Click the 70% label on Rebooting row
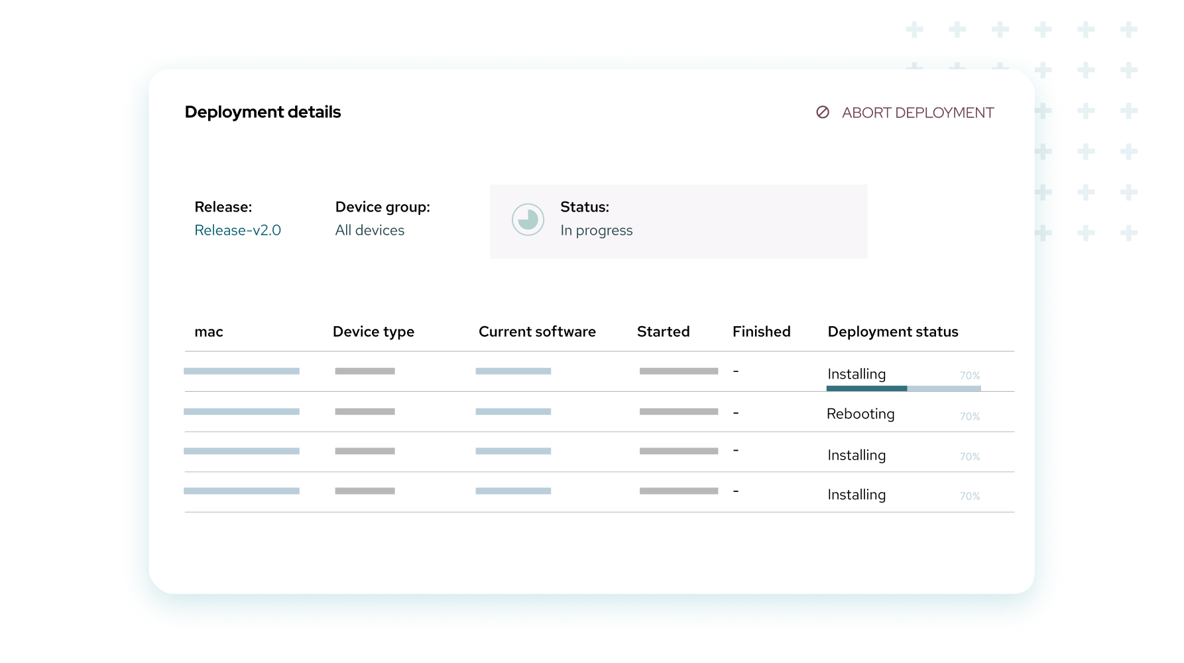Screen dimensions: 1184x663 point(969,416)
